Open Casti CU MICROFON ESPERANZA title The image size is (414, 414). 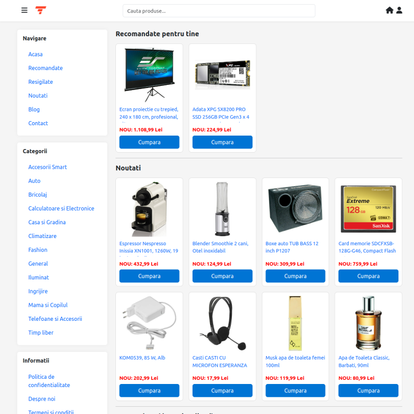tap(219, 361)
